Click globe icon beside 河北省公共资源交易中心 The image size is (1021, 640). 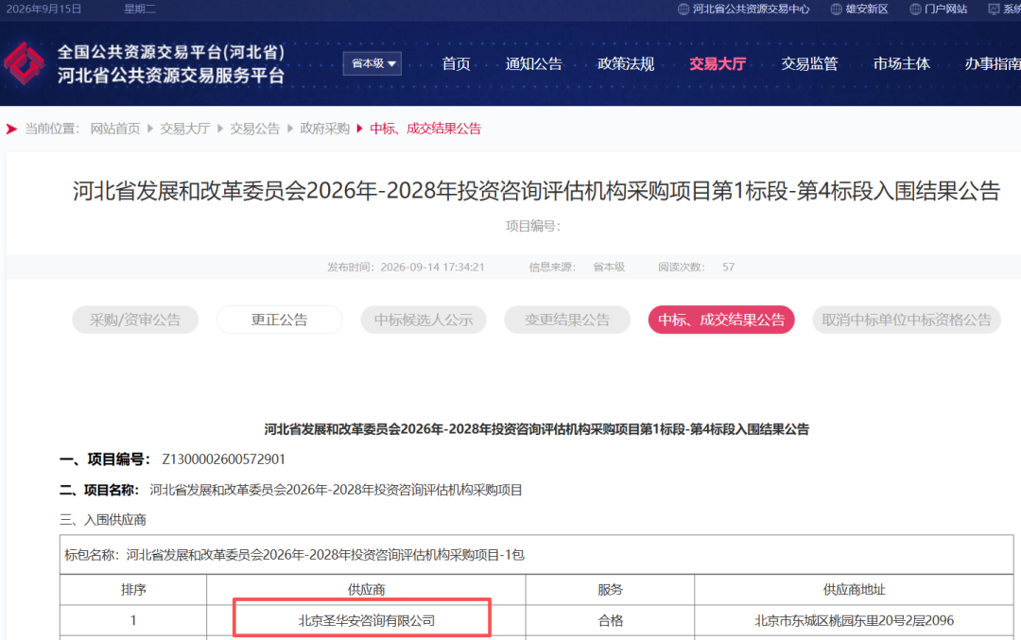point(684,9)
